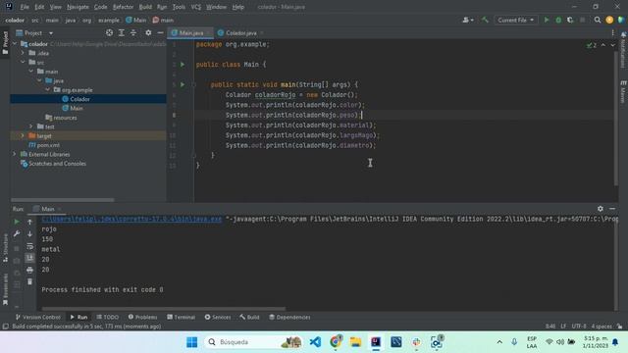Screen dimensions: 628x353
Task: Build project with the hammer icon
Action: (485, 20)
